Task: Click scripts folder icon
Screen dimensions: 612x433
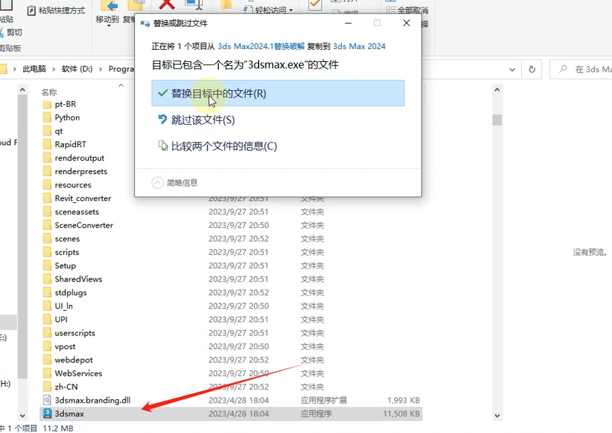Action: tap(47, 252)
